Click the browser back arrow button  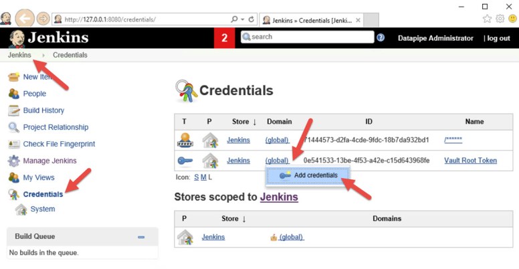(25, 19)
